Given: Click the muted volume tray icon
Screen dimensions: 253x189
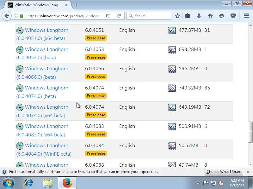Looking at the screenshot, I should coord(221,183).
